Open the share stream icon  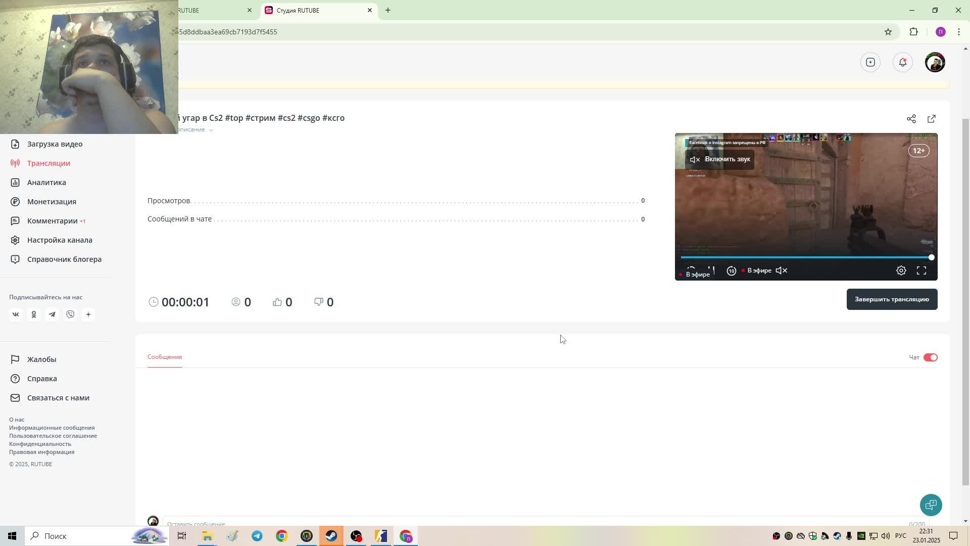[x=911, y=119]
